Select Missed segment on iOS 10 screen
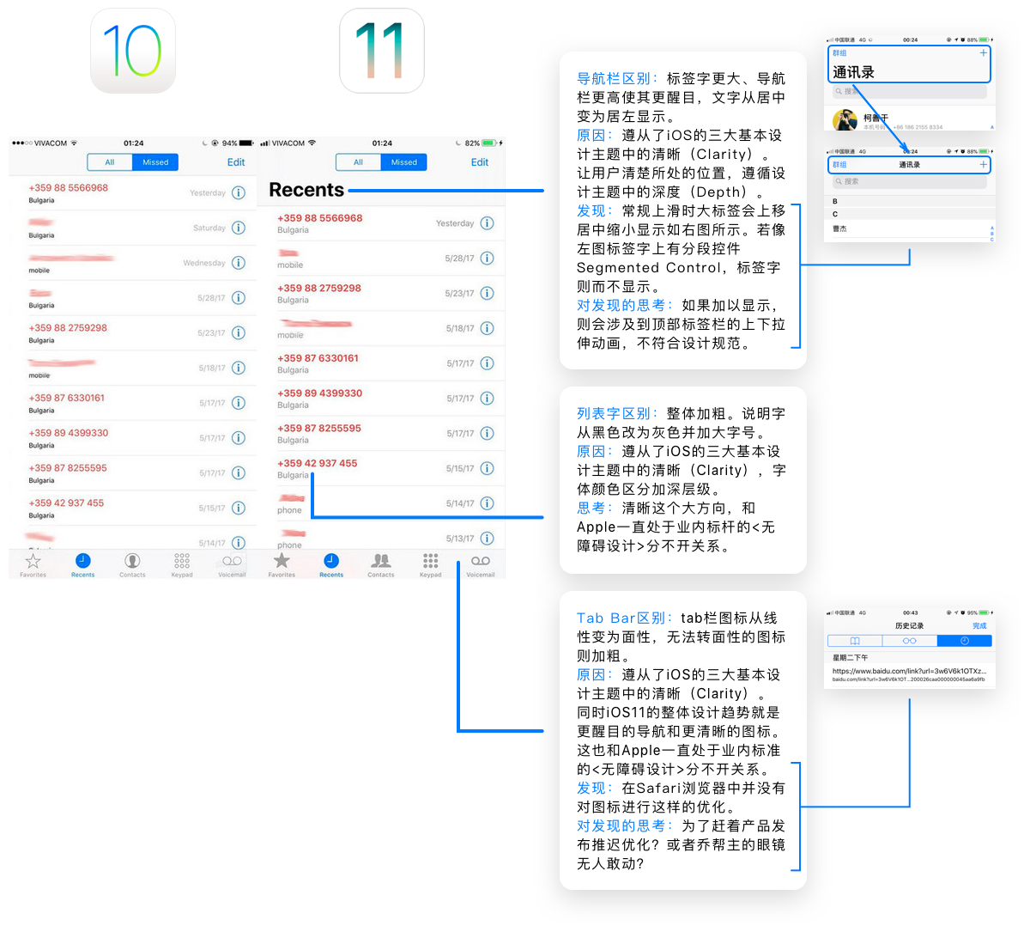Viewport: 1030px width, 932px height. [155, 162]
